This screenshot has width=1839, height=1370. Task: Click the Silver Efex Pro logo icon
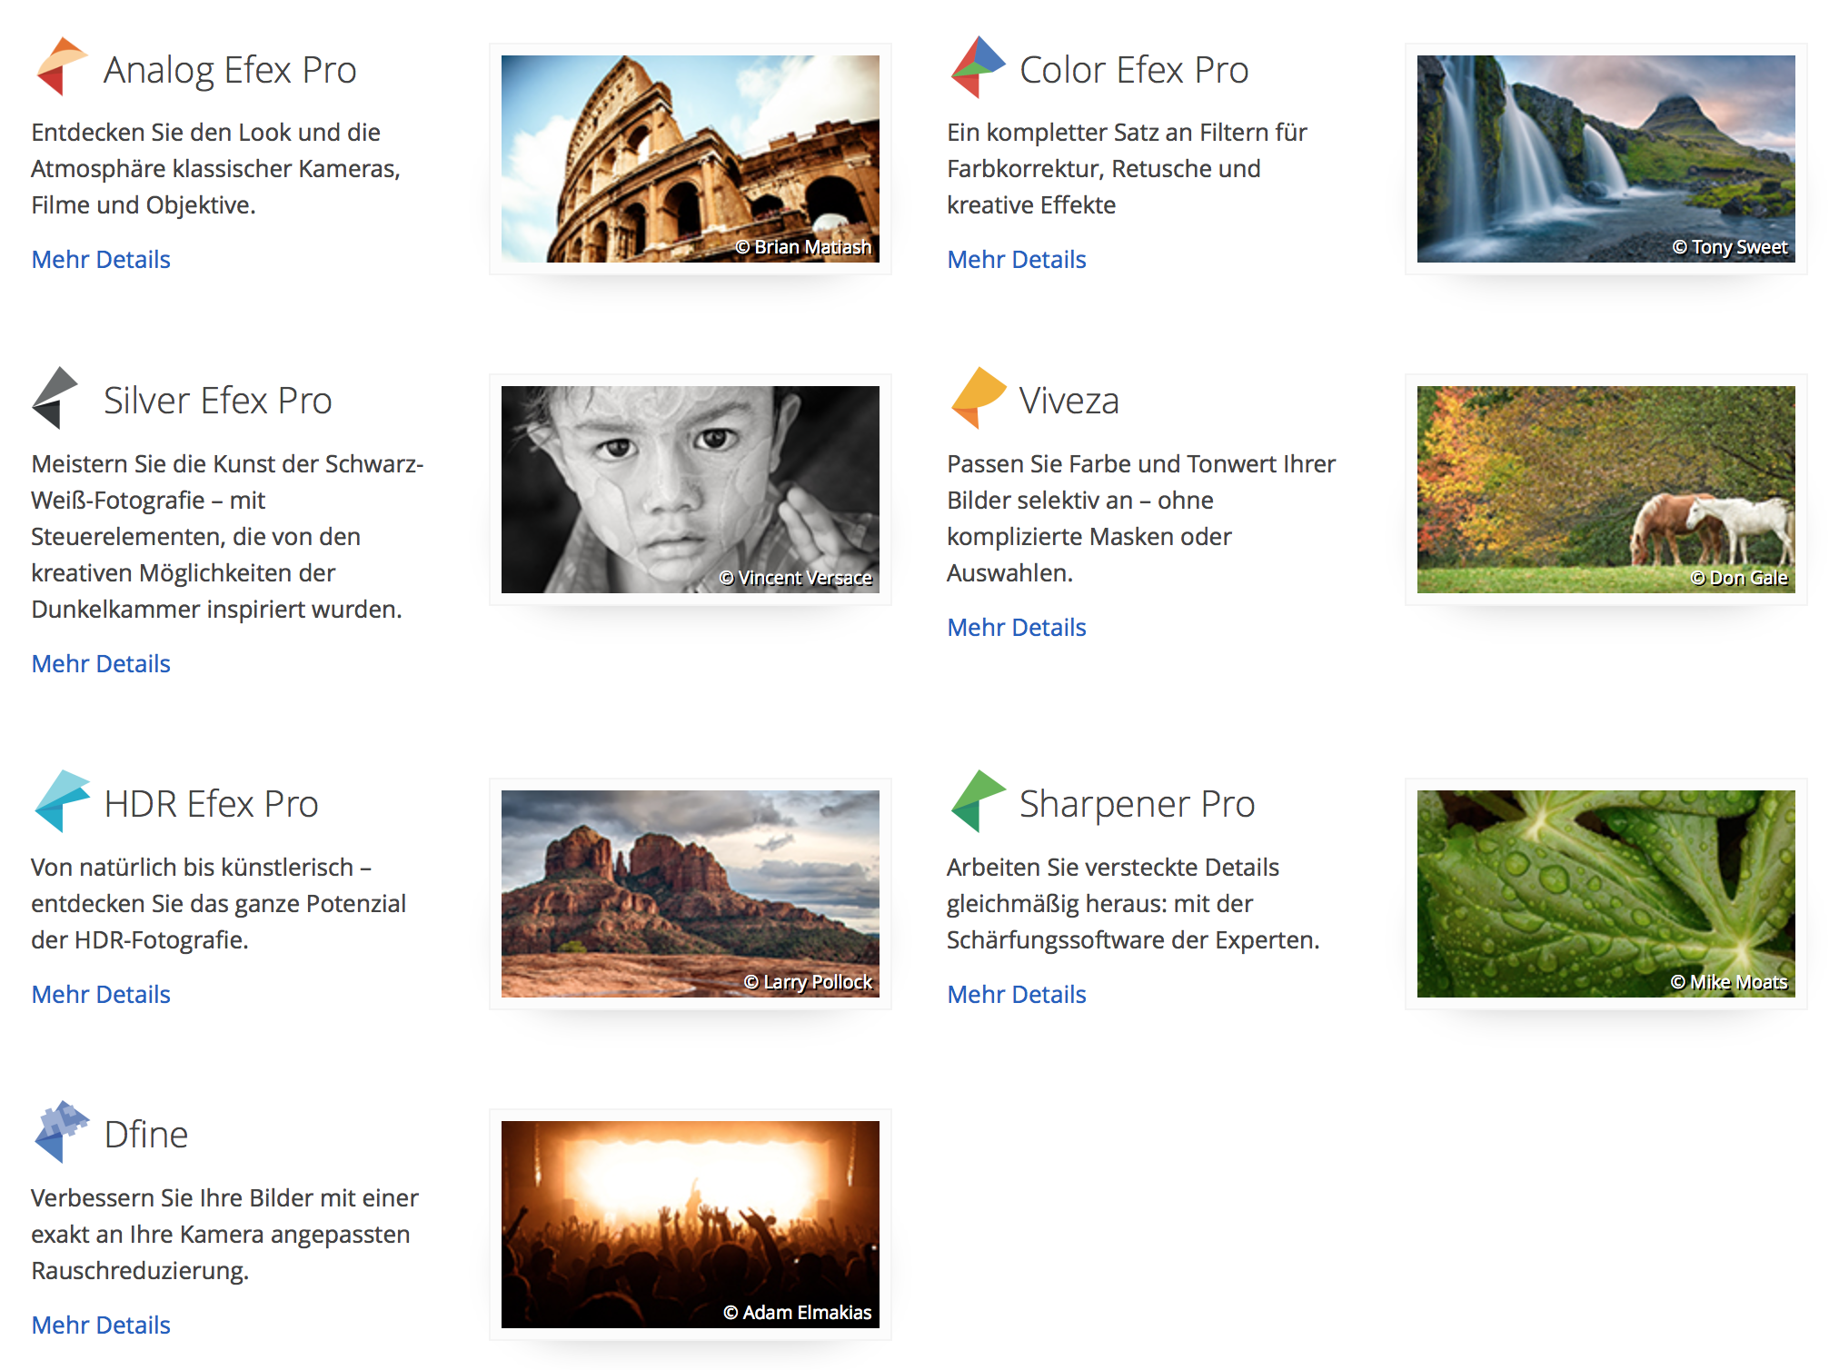[56, 398]
